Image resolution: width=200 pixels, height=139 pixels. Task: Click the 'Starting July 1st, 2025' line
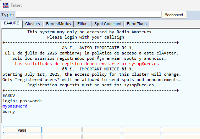[92, 74]
